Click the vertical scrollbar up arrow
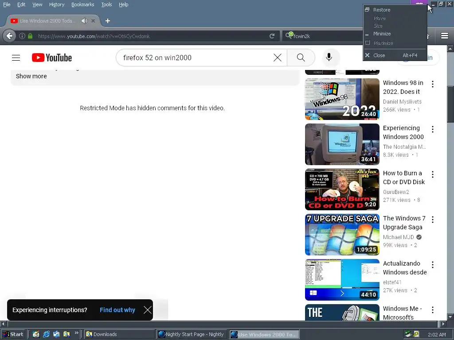The height and width of the screenshot is (340, 454). tap(450, 49)
